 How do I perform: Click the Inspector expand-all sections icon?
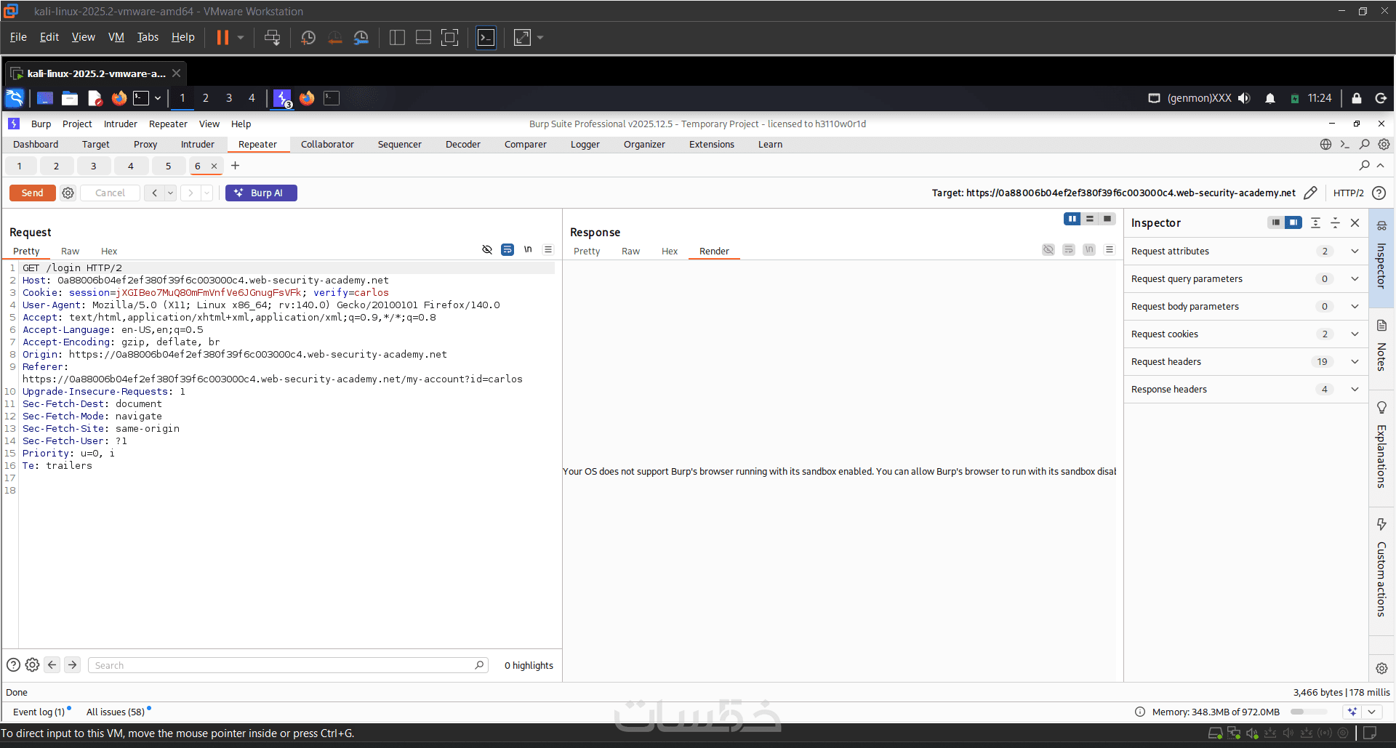(1315, 223)
